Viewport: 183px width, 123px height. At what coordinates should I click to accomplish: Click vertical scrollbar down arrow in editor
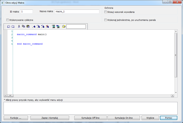[x=176, y=93]
